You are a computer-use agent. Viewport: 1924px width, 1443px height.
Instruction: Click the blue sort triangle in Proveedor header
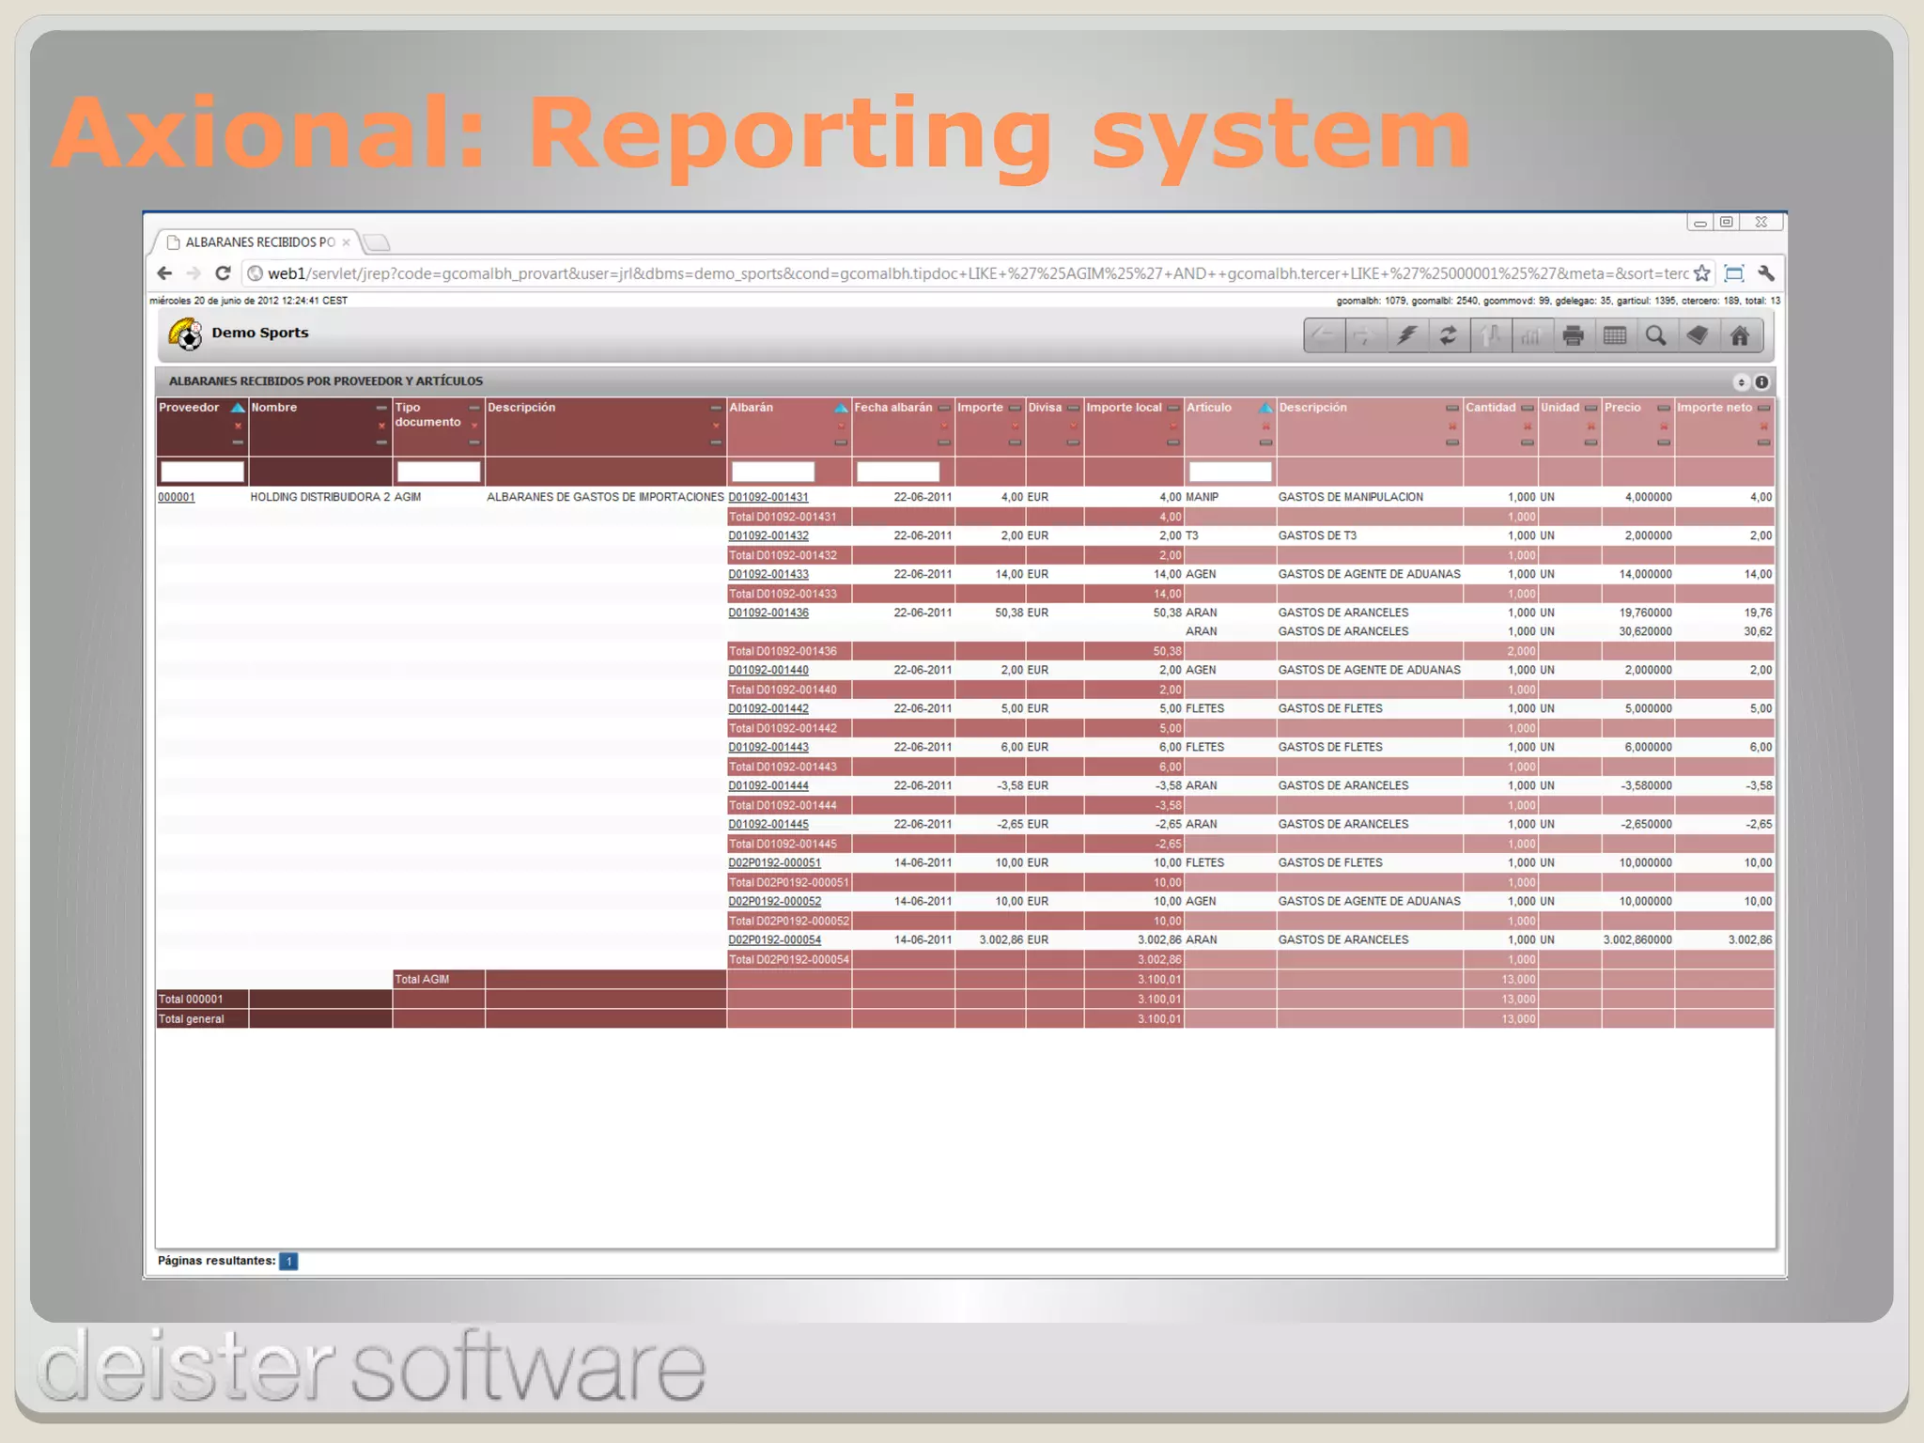click(238, 408)
